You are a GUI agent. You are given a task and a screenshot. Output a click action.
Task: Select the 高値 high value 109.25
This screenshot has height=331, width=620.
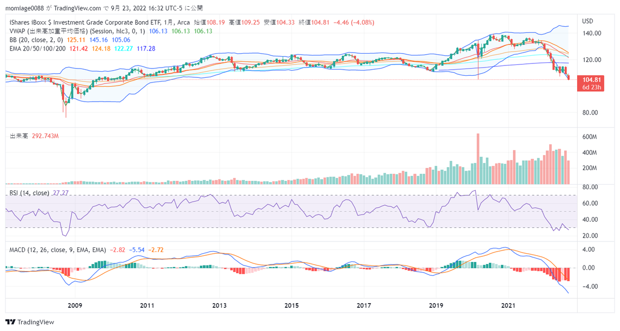[x=252, y=23]
